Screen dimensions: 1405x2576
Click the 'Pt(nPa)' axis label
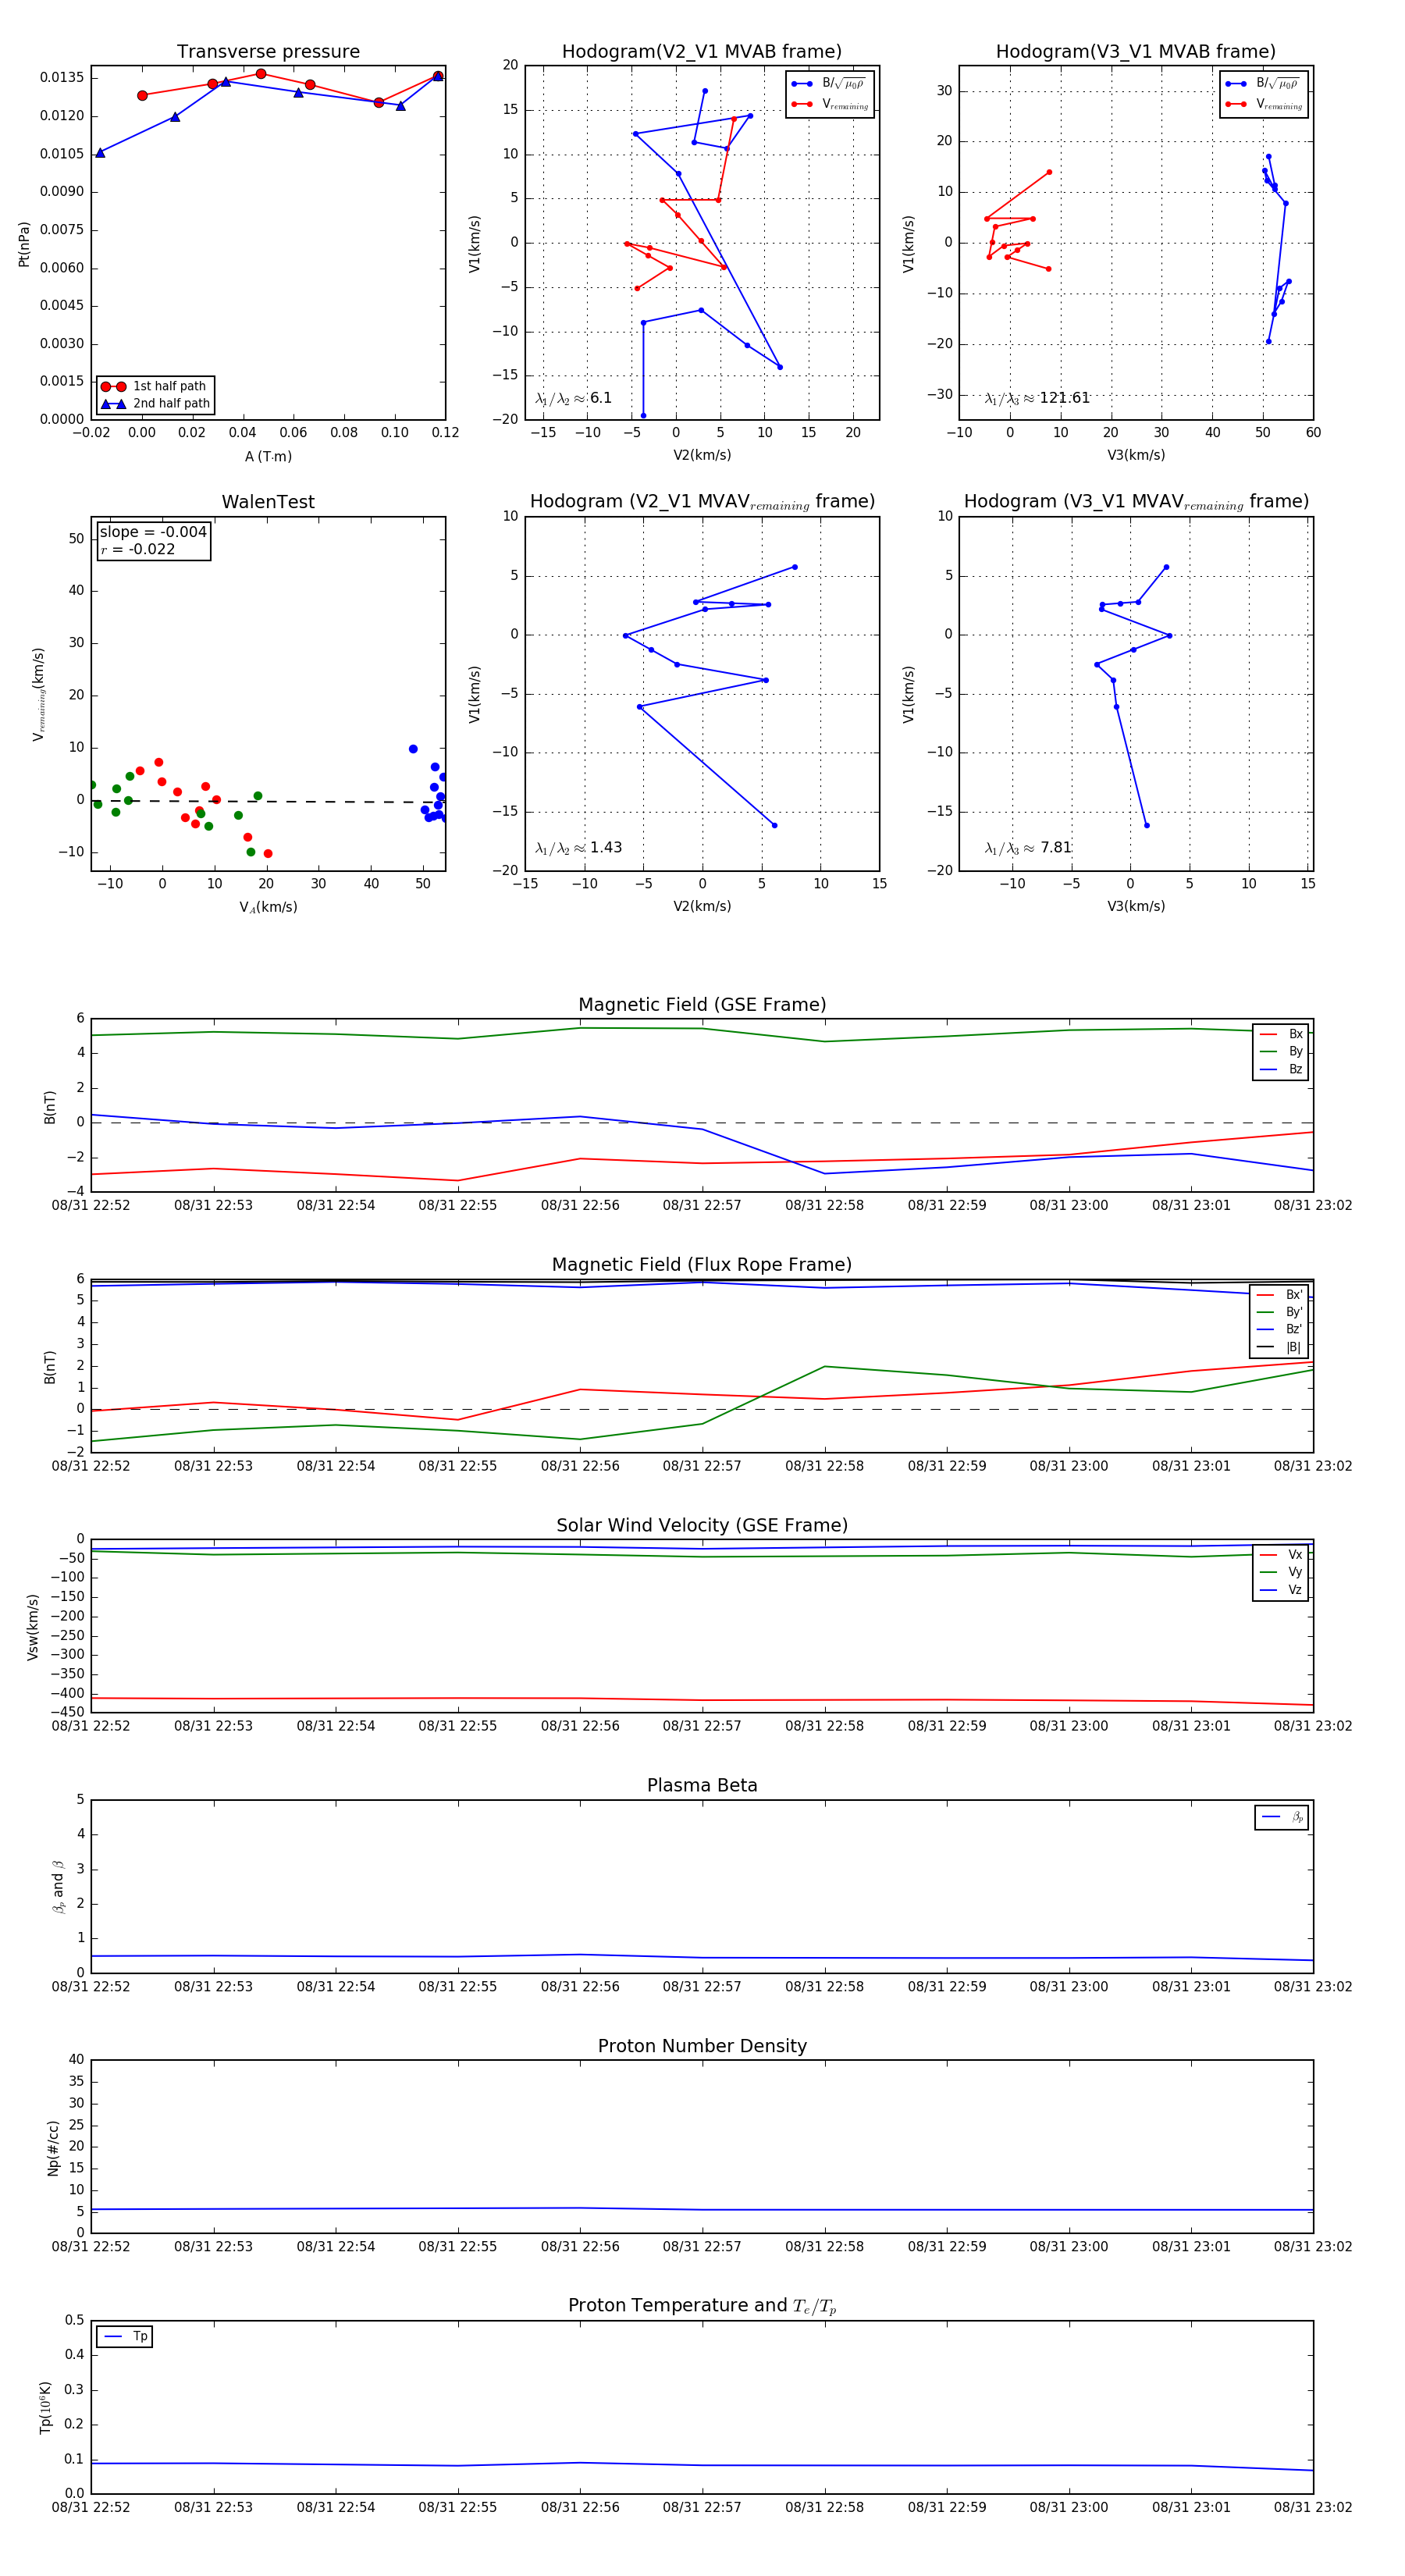(x=24, y=244)
